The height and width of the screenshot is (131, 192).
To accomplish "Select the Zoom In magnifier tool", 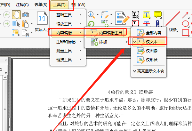I will [91, 15].
